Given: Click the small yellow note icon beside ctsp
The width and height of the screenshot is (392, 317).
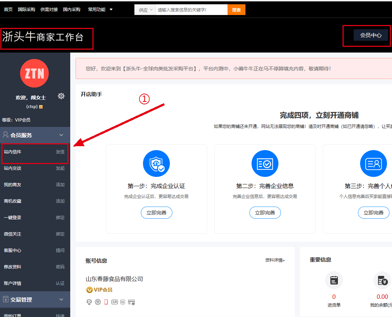Looking at the screenshot, I should (41, 107).
